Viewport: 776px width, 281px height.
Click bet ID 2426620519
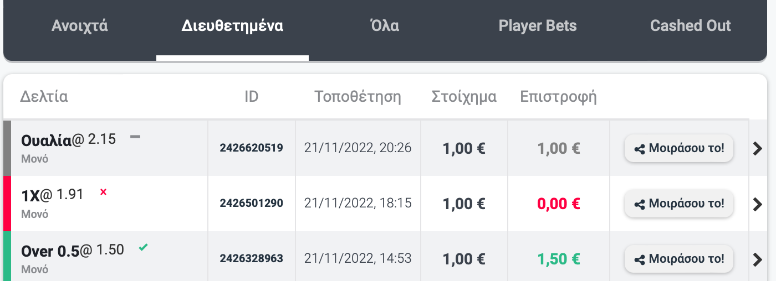(x=251, y=148)
